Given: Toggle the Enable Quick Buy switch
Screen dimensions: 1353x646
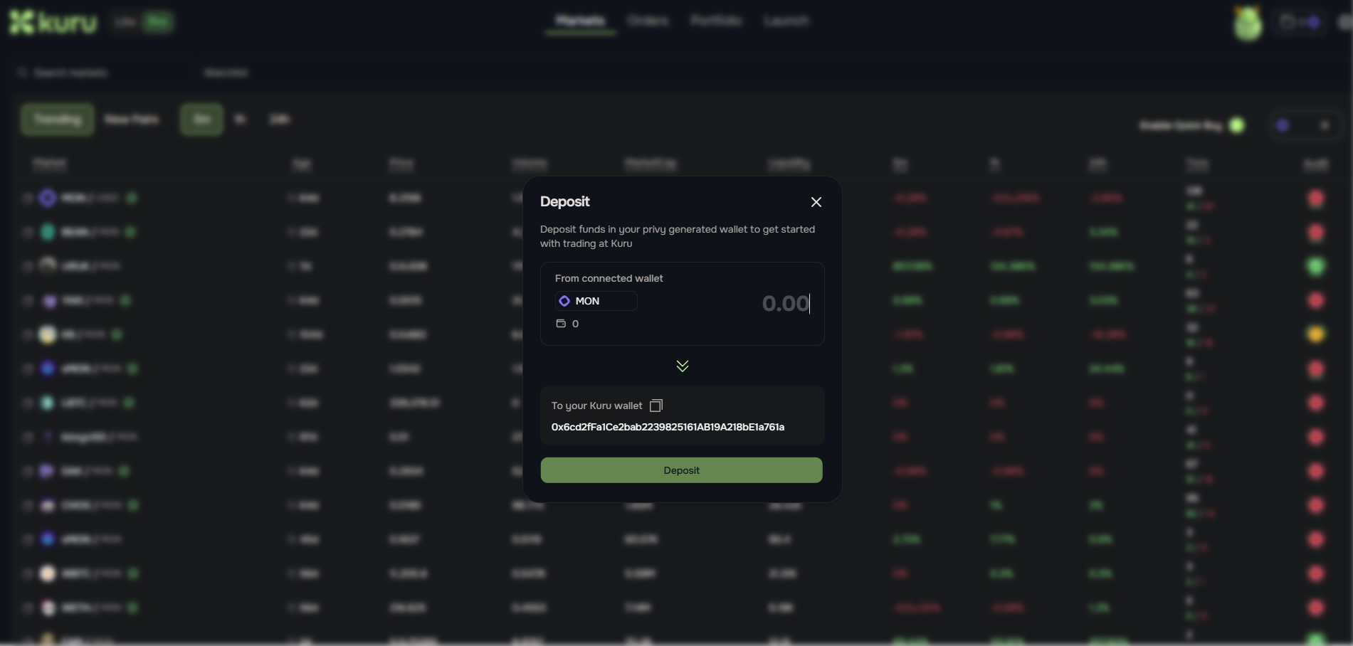Looking at the screenshot, I should (1237, 125).
